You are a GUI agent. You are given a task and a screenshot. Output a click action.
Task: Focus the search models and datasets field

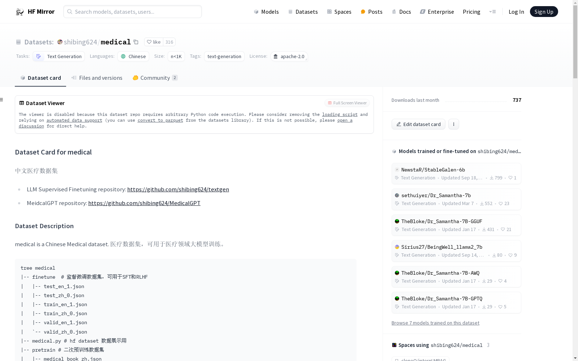click(133, 12)
